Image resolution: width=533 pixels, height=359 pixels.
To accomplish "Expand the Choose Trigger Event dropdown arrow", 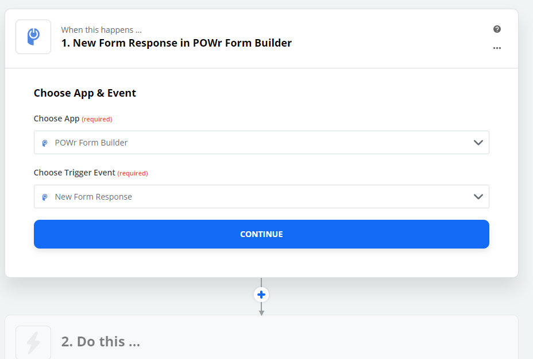I will tap(478, 197).
